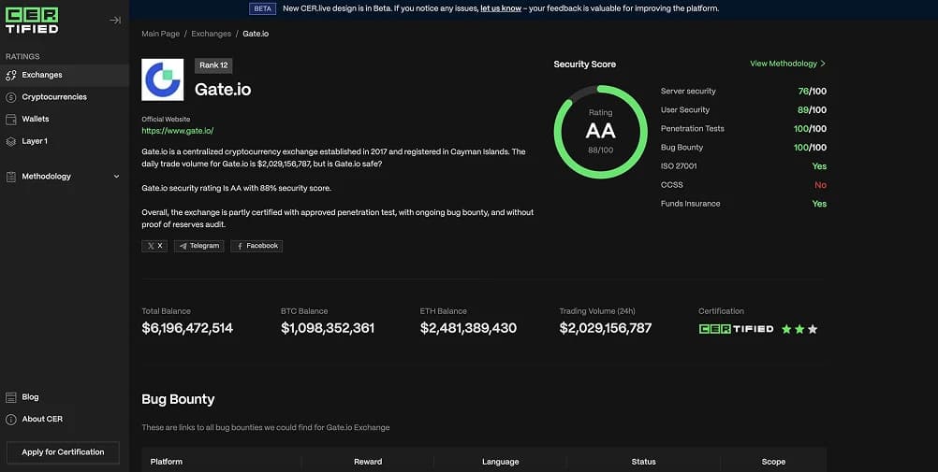The width and height of the screenshot is (938, 472).
Task: Open the https://www.gate.io/ official website link
Action: [x=178, y=131]
